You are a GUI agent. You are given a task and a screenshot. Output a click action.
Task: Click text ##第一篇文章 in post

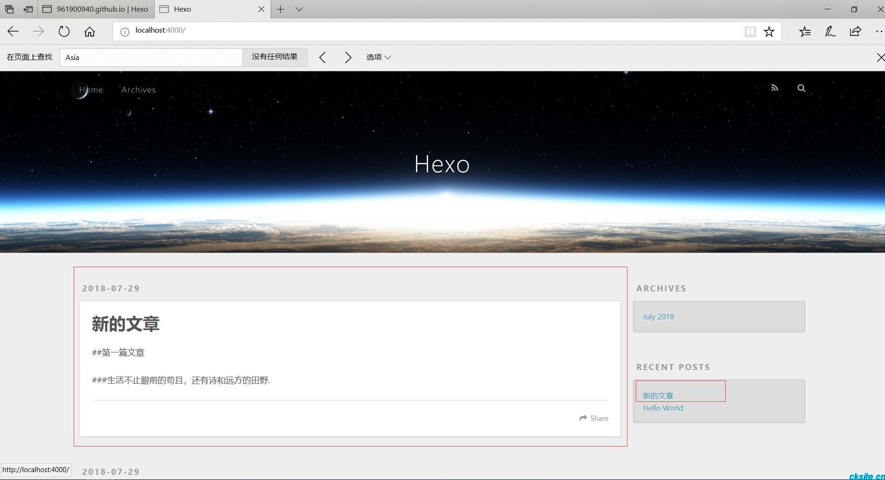click(118, 352)
